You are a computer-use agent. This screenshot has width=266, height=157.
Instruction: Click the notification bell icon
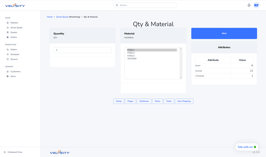point(249,5)
